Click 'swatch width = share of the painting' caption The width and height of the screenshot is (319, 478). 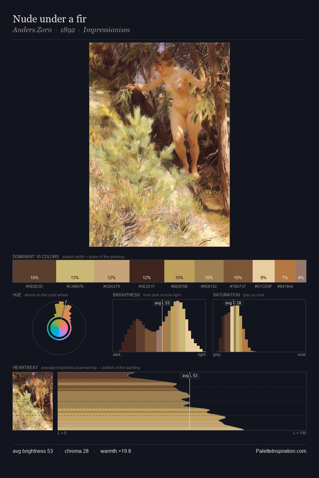point(93,257)
